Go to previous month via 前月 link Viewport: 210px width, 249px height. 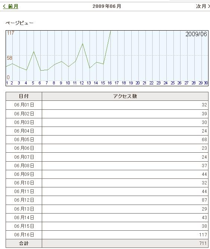[x=10, y=6]
